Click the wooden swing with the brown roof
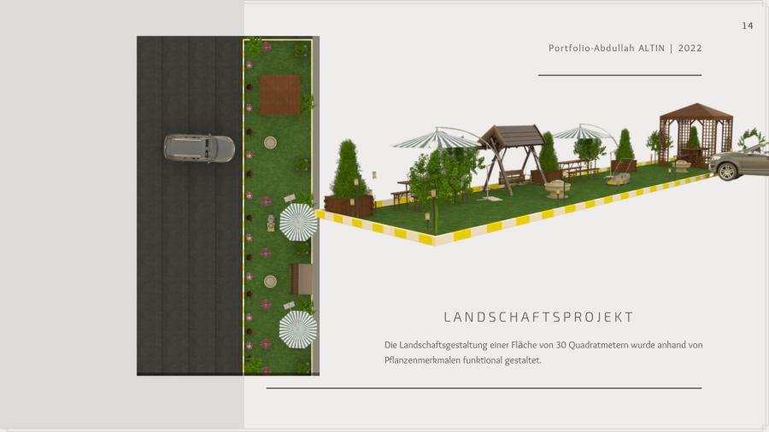 (511, 155)
